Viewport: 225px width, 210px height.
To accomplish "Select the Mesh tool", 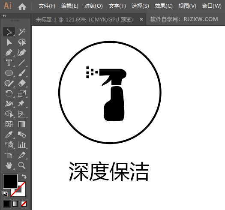I will [9, 124].
